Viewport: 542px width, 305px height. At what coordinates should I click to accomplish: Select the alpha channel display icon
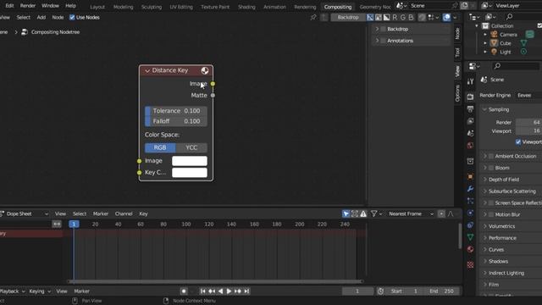386,17
